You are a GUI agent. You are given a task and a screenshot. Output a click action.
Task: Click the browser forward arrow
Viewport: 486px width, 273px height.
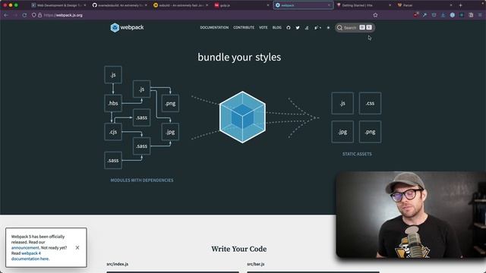tap(15, 15)
